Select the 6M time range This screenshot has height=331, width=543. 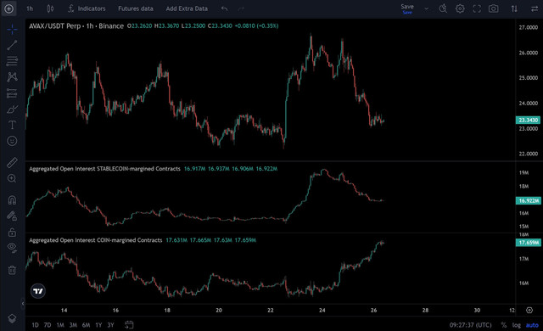click(x=86, y=325)
